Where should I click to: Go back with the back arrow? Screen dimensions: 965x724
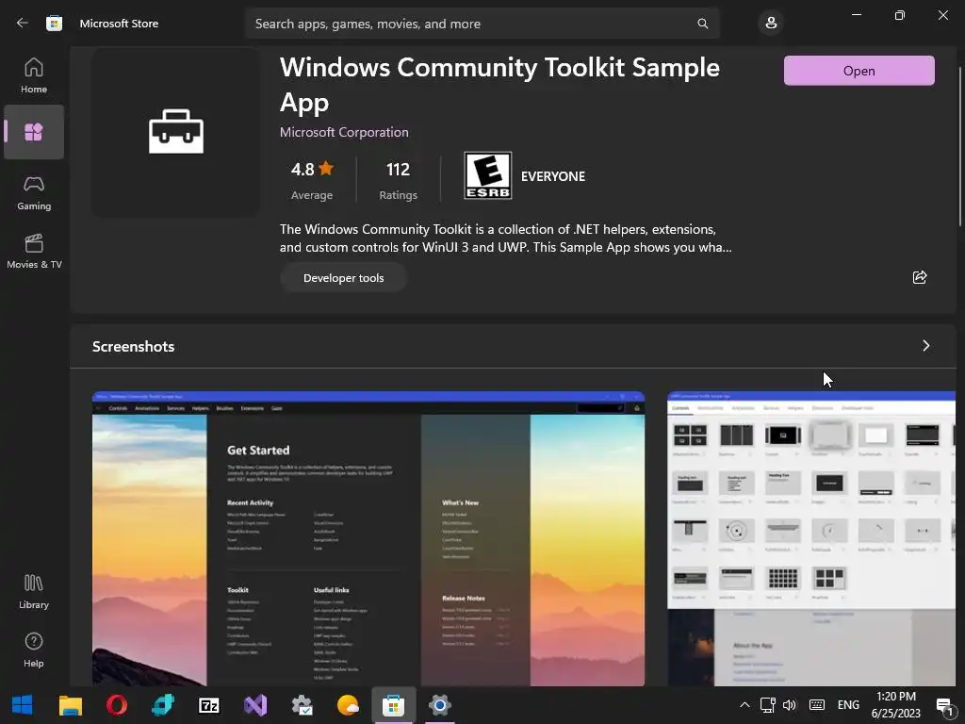pyautogui.click(x=23, y=24)
